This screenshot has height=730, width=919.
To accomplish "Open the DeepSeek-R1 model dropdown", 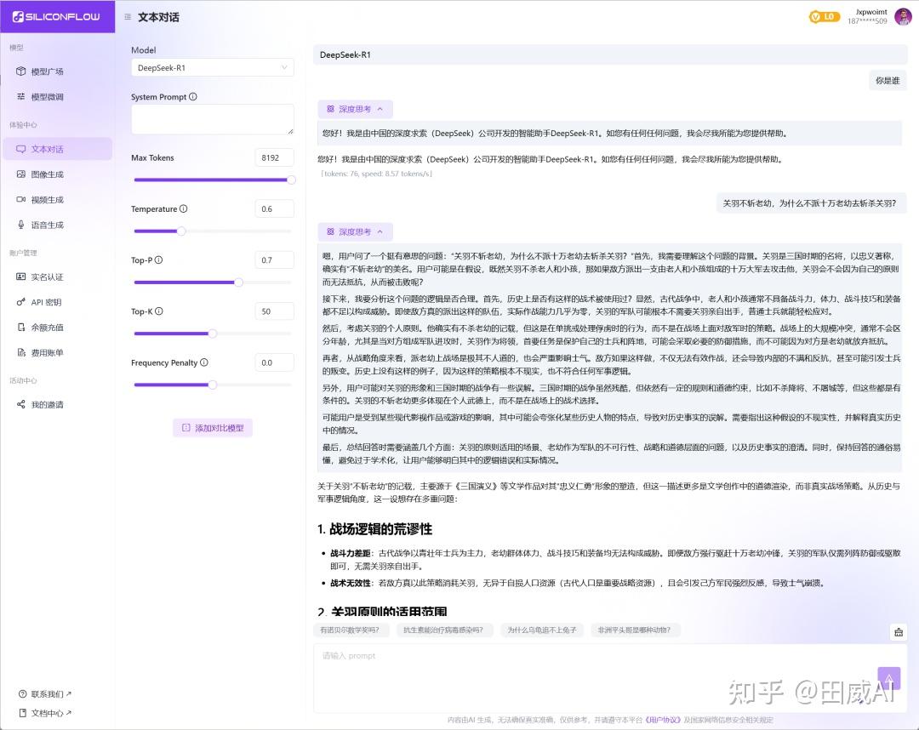I will [x=212, y=67].
